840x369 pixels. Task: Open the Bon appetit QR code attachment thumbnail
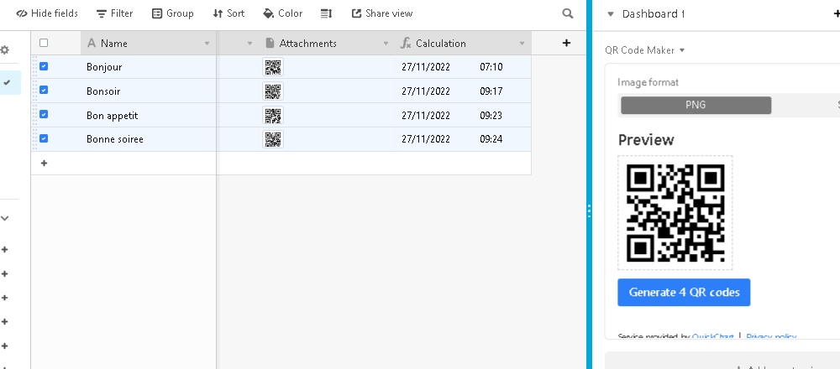pyautogui.click(x=273, y=115)
